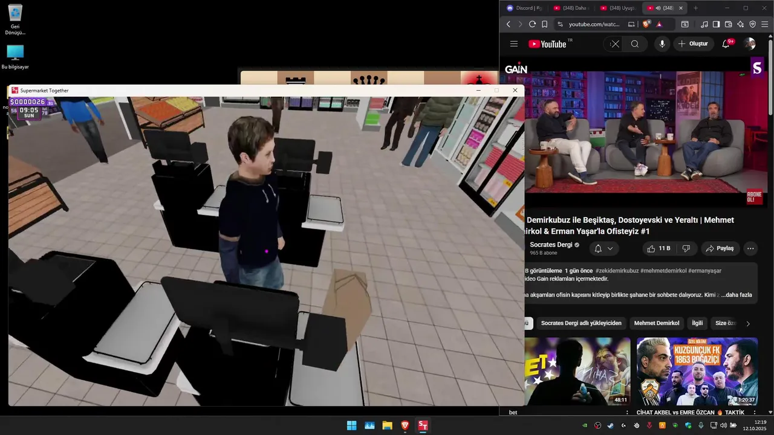Close the active YouTube tab
The width and height of the screenshot is (774, 435).
681,8
